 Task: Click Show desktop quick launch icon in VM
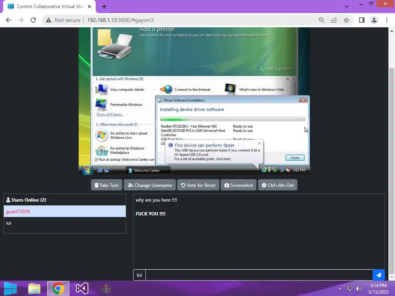pyautogui.click(x=100, y=170)
